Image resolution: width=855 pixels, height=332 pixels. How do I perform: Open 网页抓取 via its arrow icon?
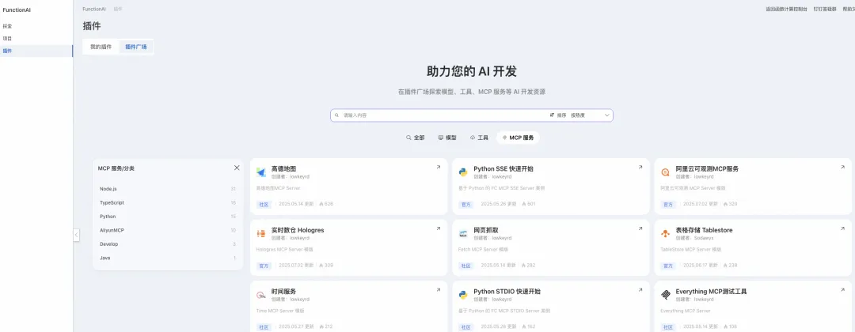click(x=640, y=228)
